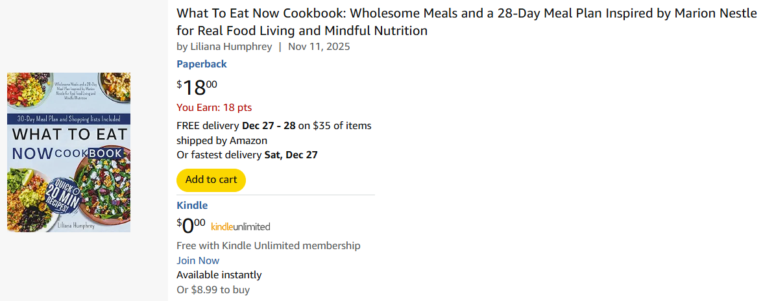Click the Available instantly text
Screen dimensions: 763x301
coord(219,275)
